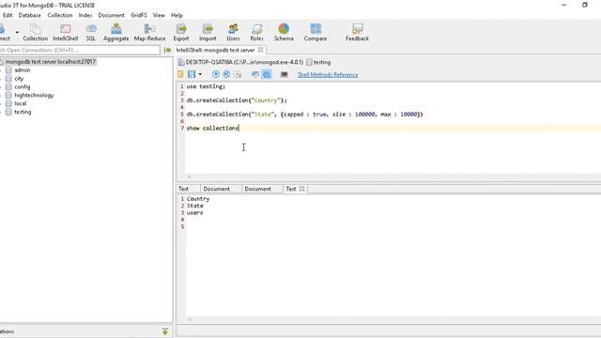Click the testing database label in header
The height and width of the screenshot is (338, 601).
[322, 62]
